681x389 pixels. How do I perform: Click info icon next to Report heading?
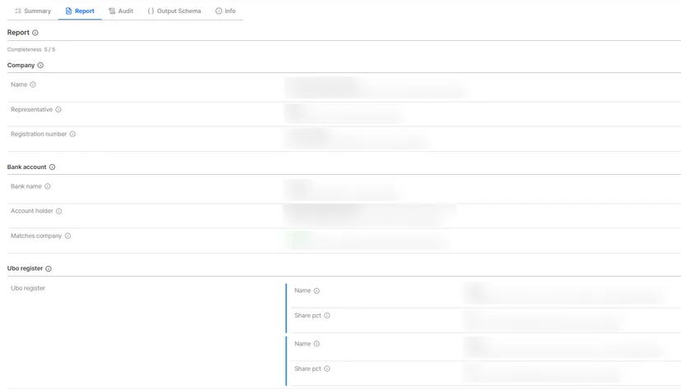click(x=35, y=33)
